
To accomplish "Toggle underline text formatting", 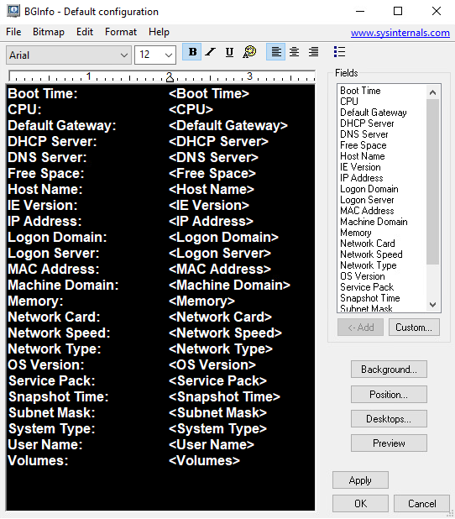I will (x=229, y=52).
